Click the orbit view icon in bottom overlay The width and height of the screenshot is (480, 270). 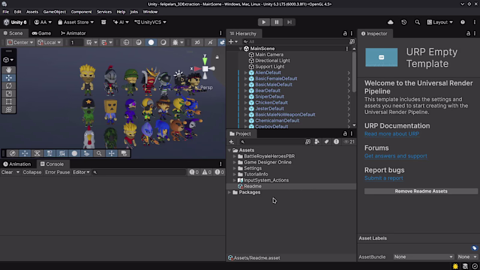(x=13, y=154)
